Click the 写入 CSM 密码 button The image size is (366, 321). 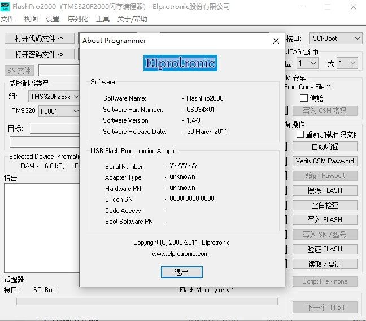(x=325, y=111)
